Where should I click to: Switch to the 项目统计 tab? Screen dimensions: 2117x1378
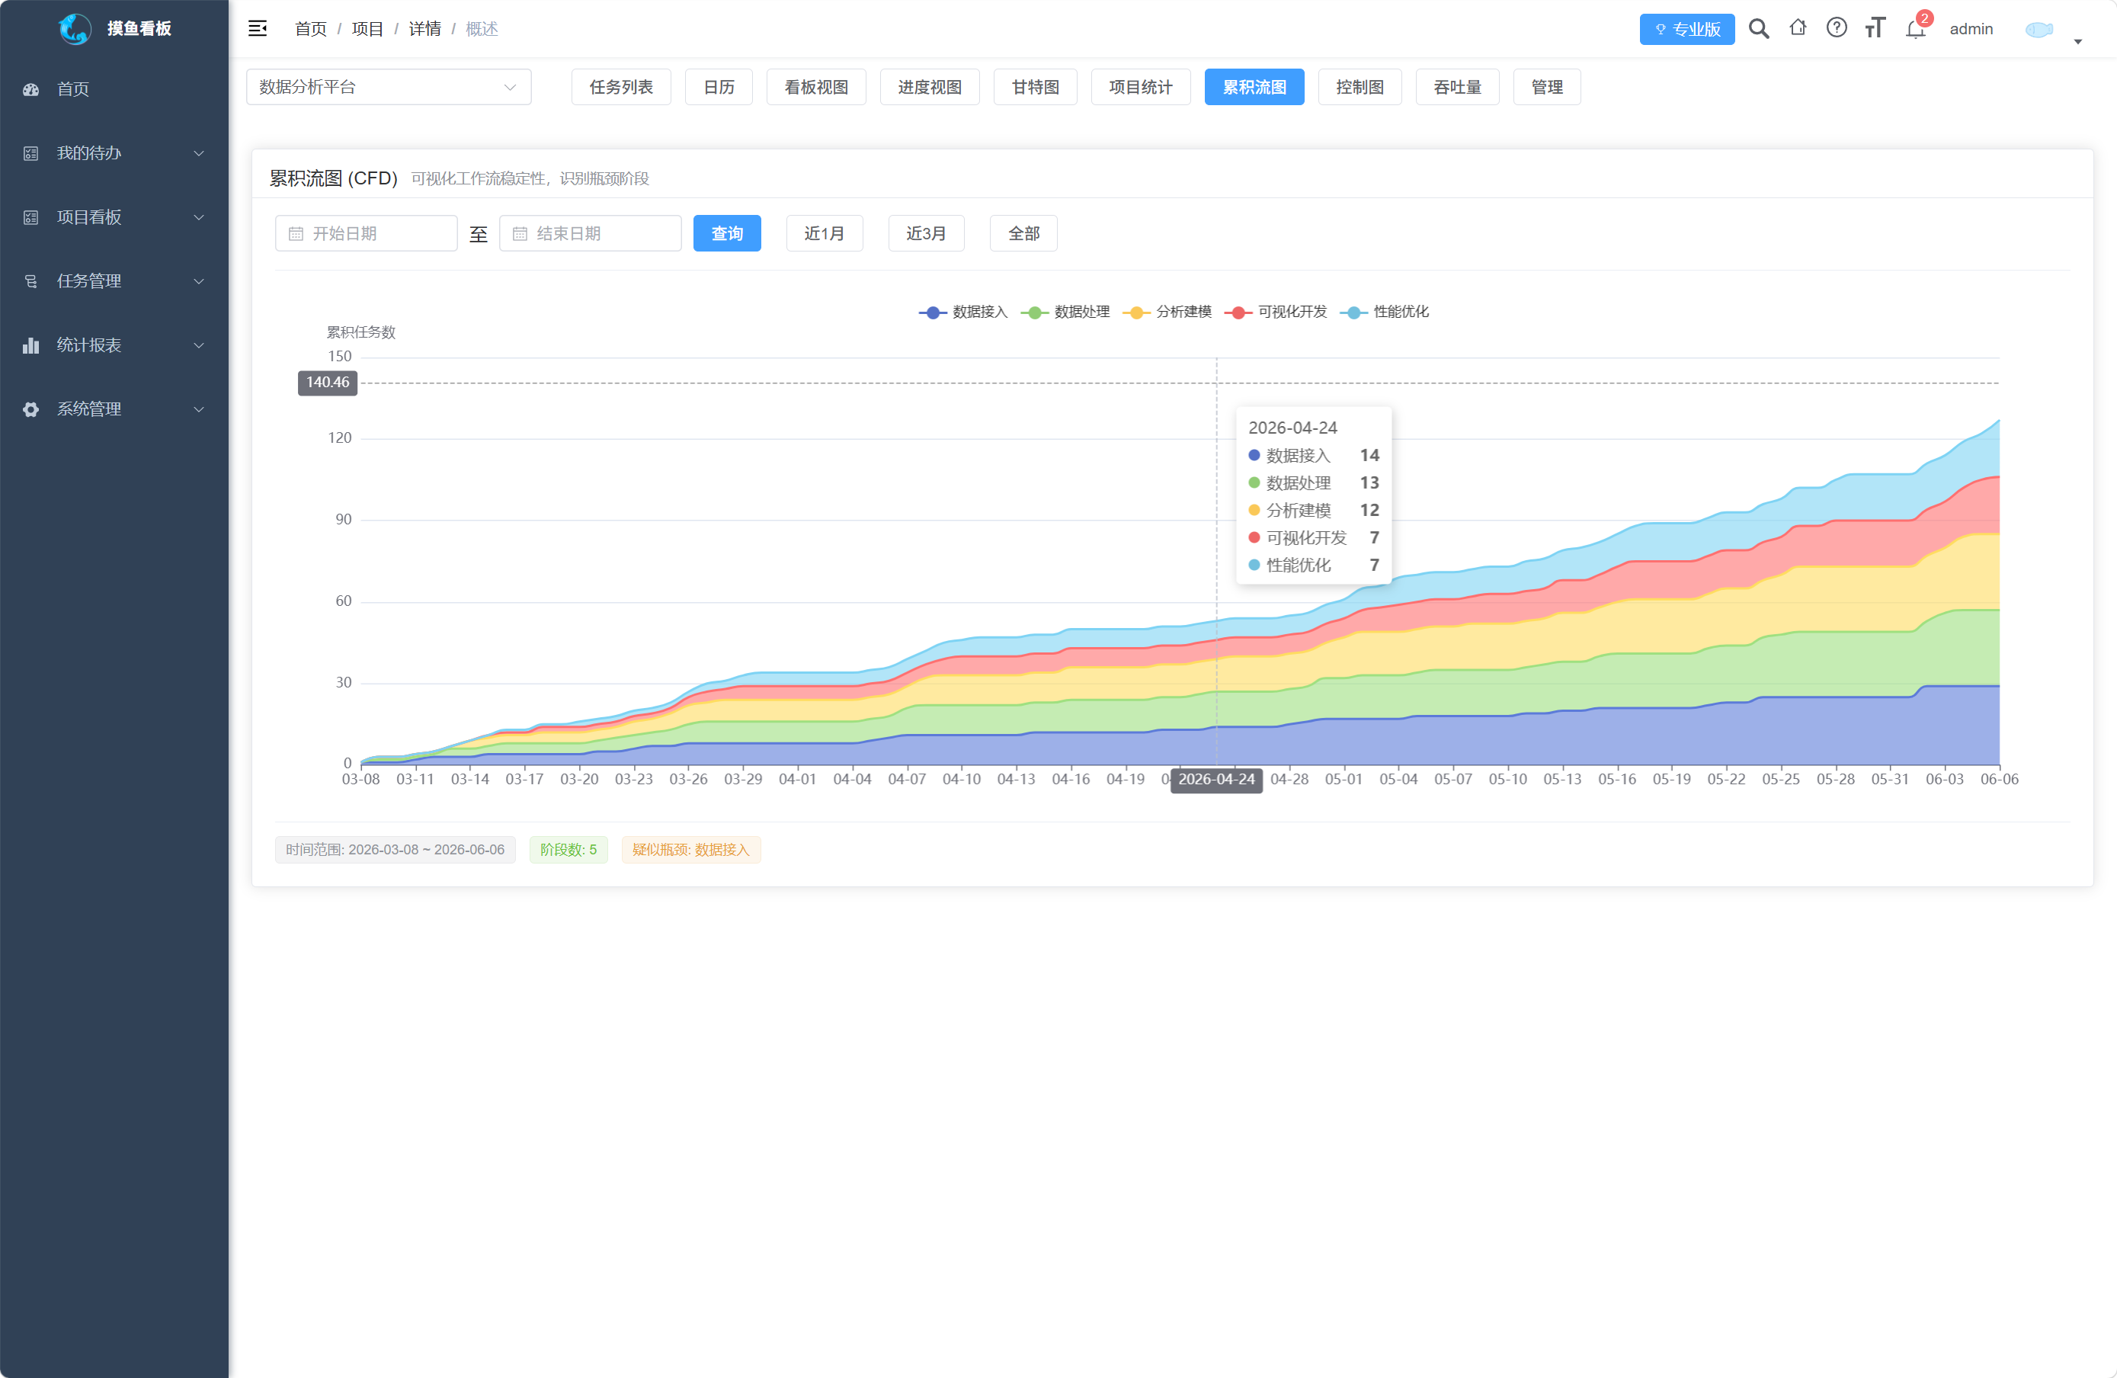pos(1142,87)
